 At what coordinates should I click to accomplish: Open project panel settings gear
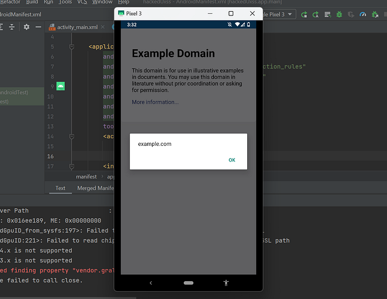(26, 27)
